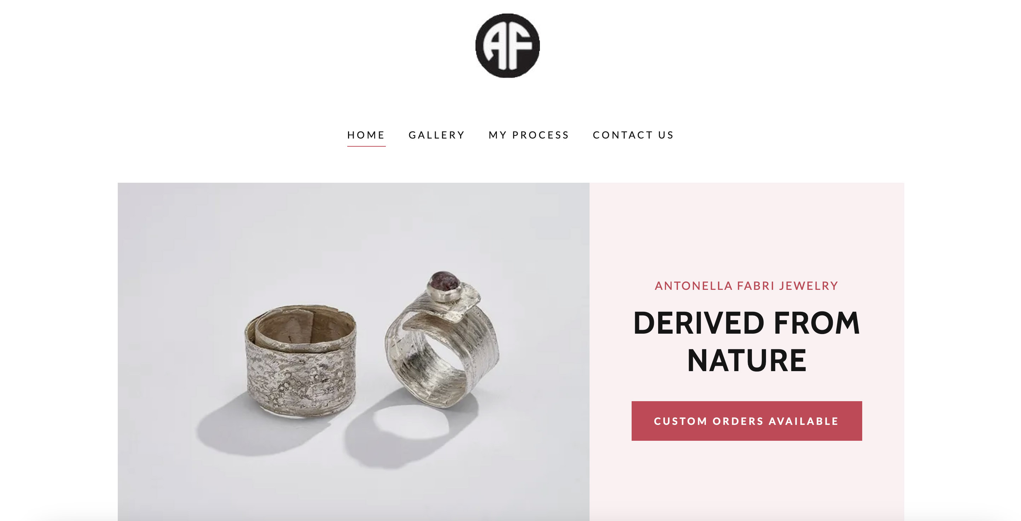Open the My Process page
This screenshot has width=1021, height=521.
[529, 135]
